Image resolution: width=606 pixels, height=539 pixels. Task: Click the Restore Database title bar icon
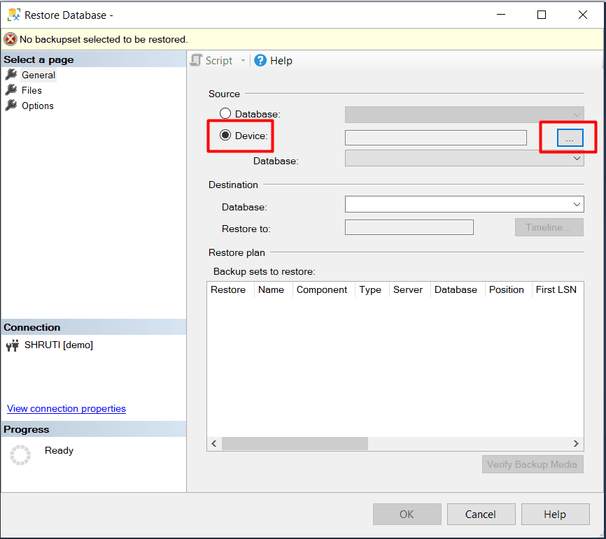[13, 15]
